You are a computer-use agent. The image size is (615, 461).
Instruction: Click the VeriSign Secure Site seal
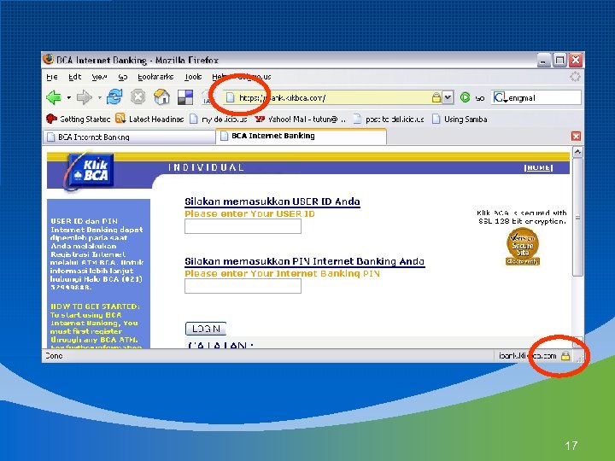(x=523, y=248)
